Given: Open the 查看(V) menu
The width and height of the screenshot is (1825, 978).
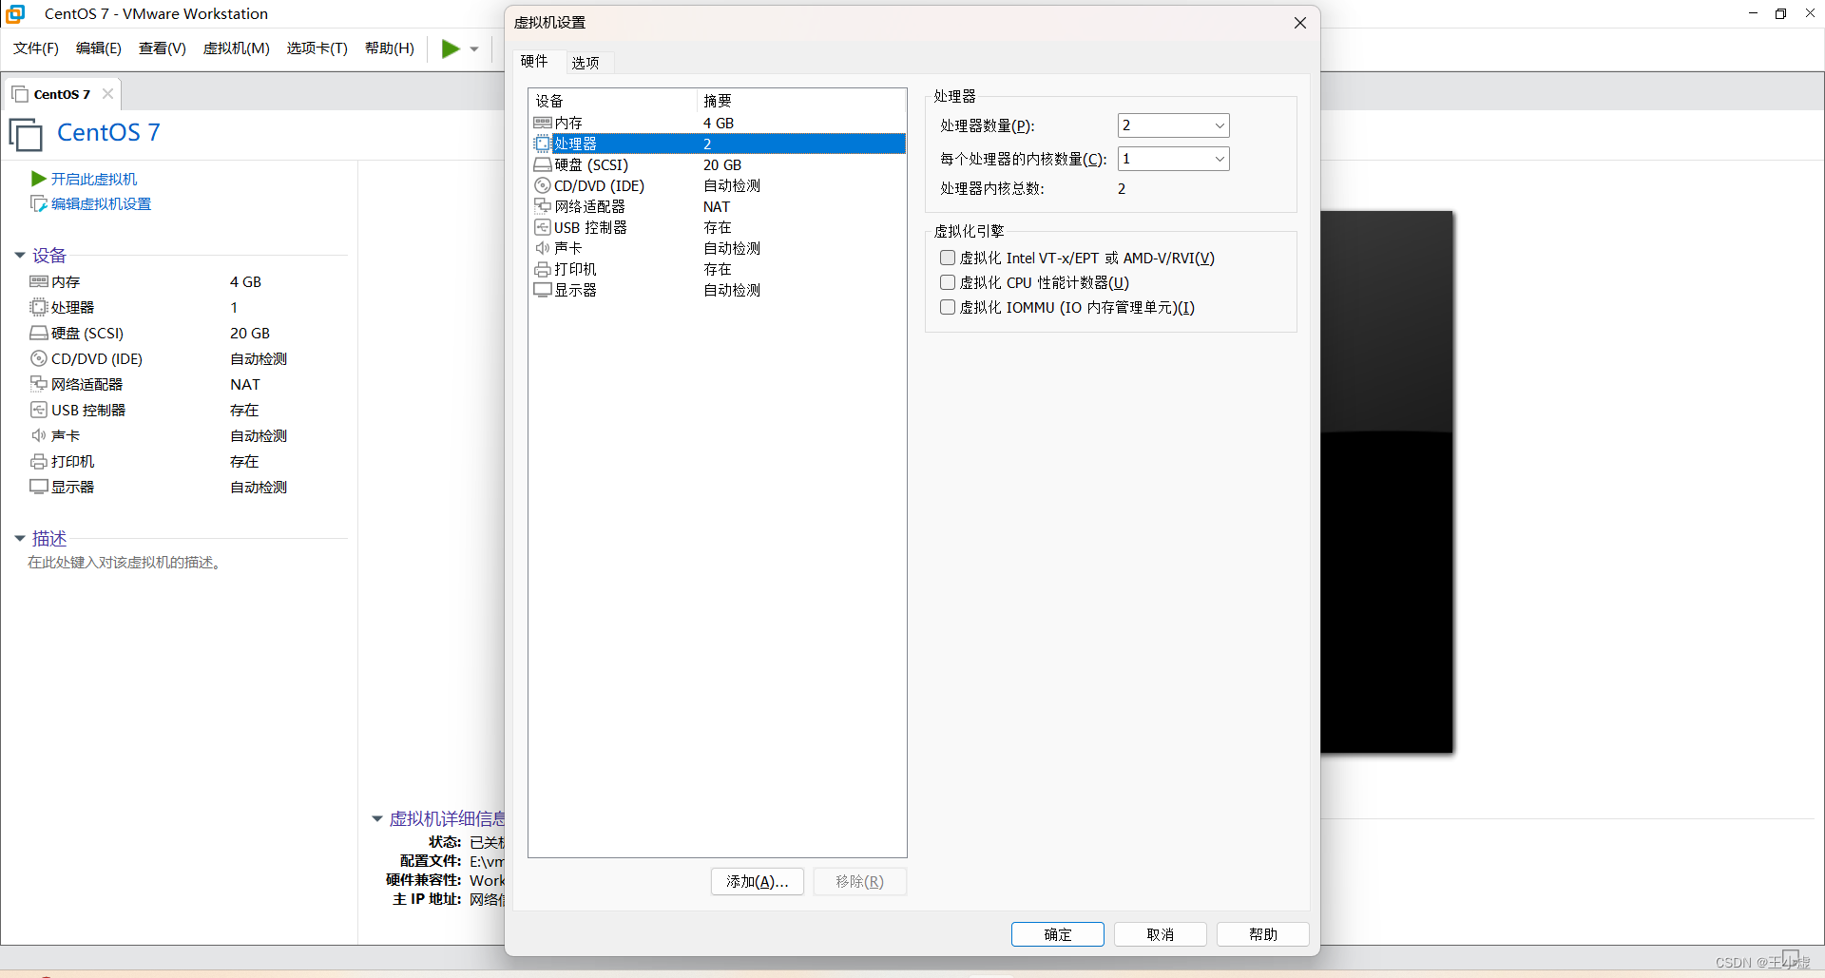Looking at the screenshot, I should click(163, 48).
